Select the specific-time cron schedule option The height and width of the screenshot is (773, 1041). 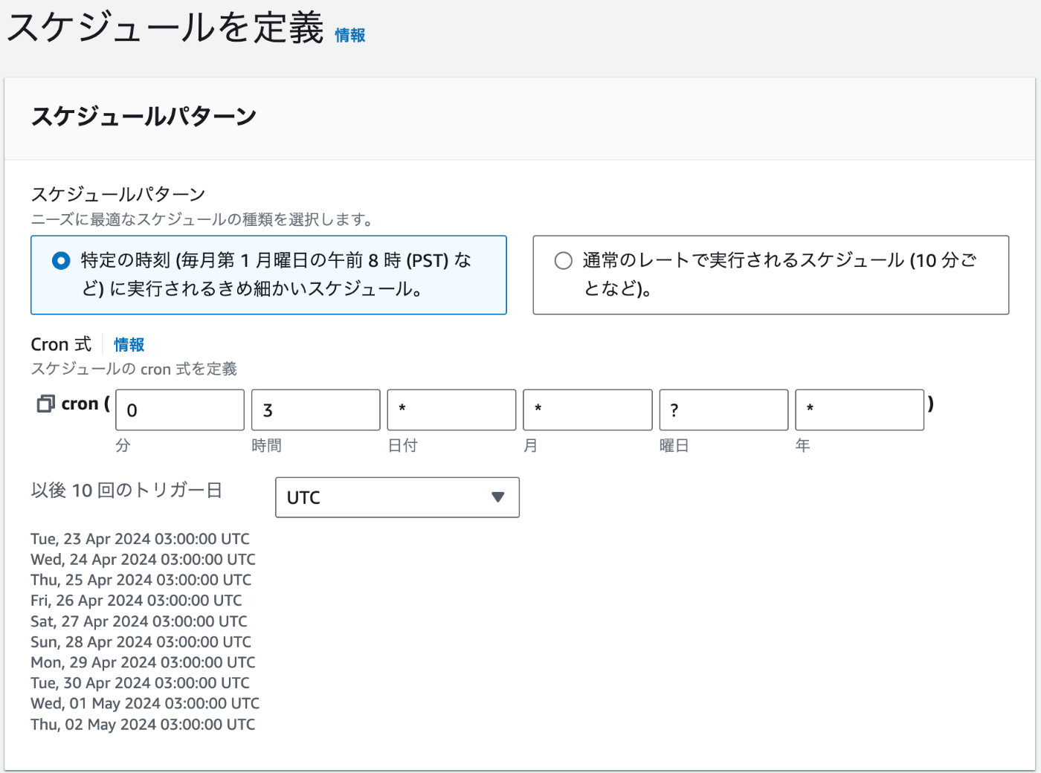point(268,275)
